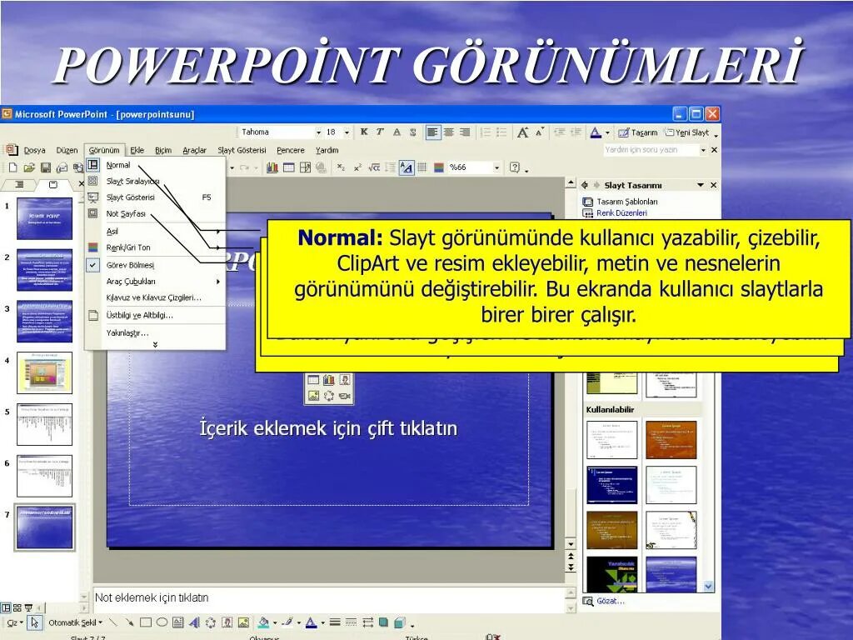Toggle Align Left button

(432, 132)
